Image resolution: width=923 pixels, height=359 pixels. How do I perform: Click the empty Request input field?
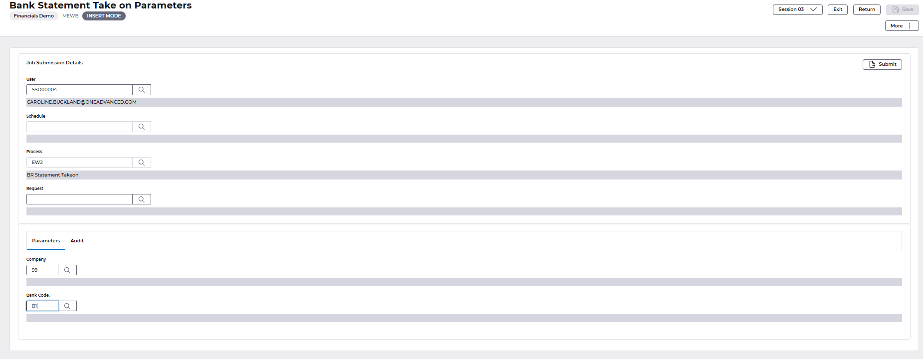[x=80, y=199]
